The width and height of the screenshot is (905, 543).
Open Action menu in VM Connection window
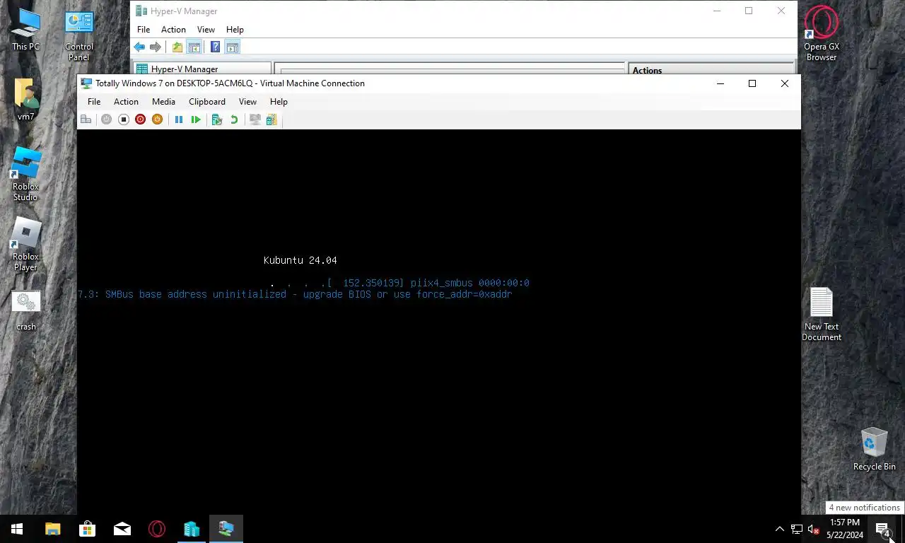pos(126,102)
